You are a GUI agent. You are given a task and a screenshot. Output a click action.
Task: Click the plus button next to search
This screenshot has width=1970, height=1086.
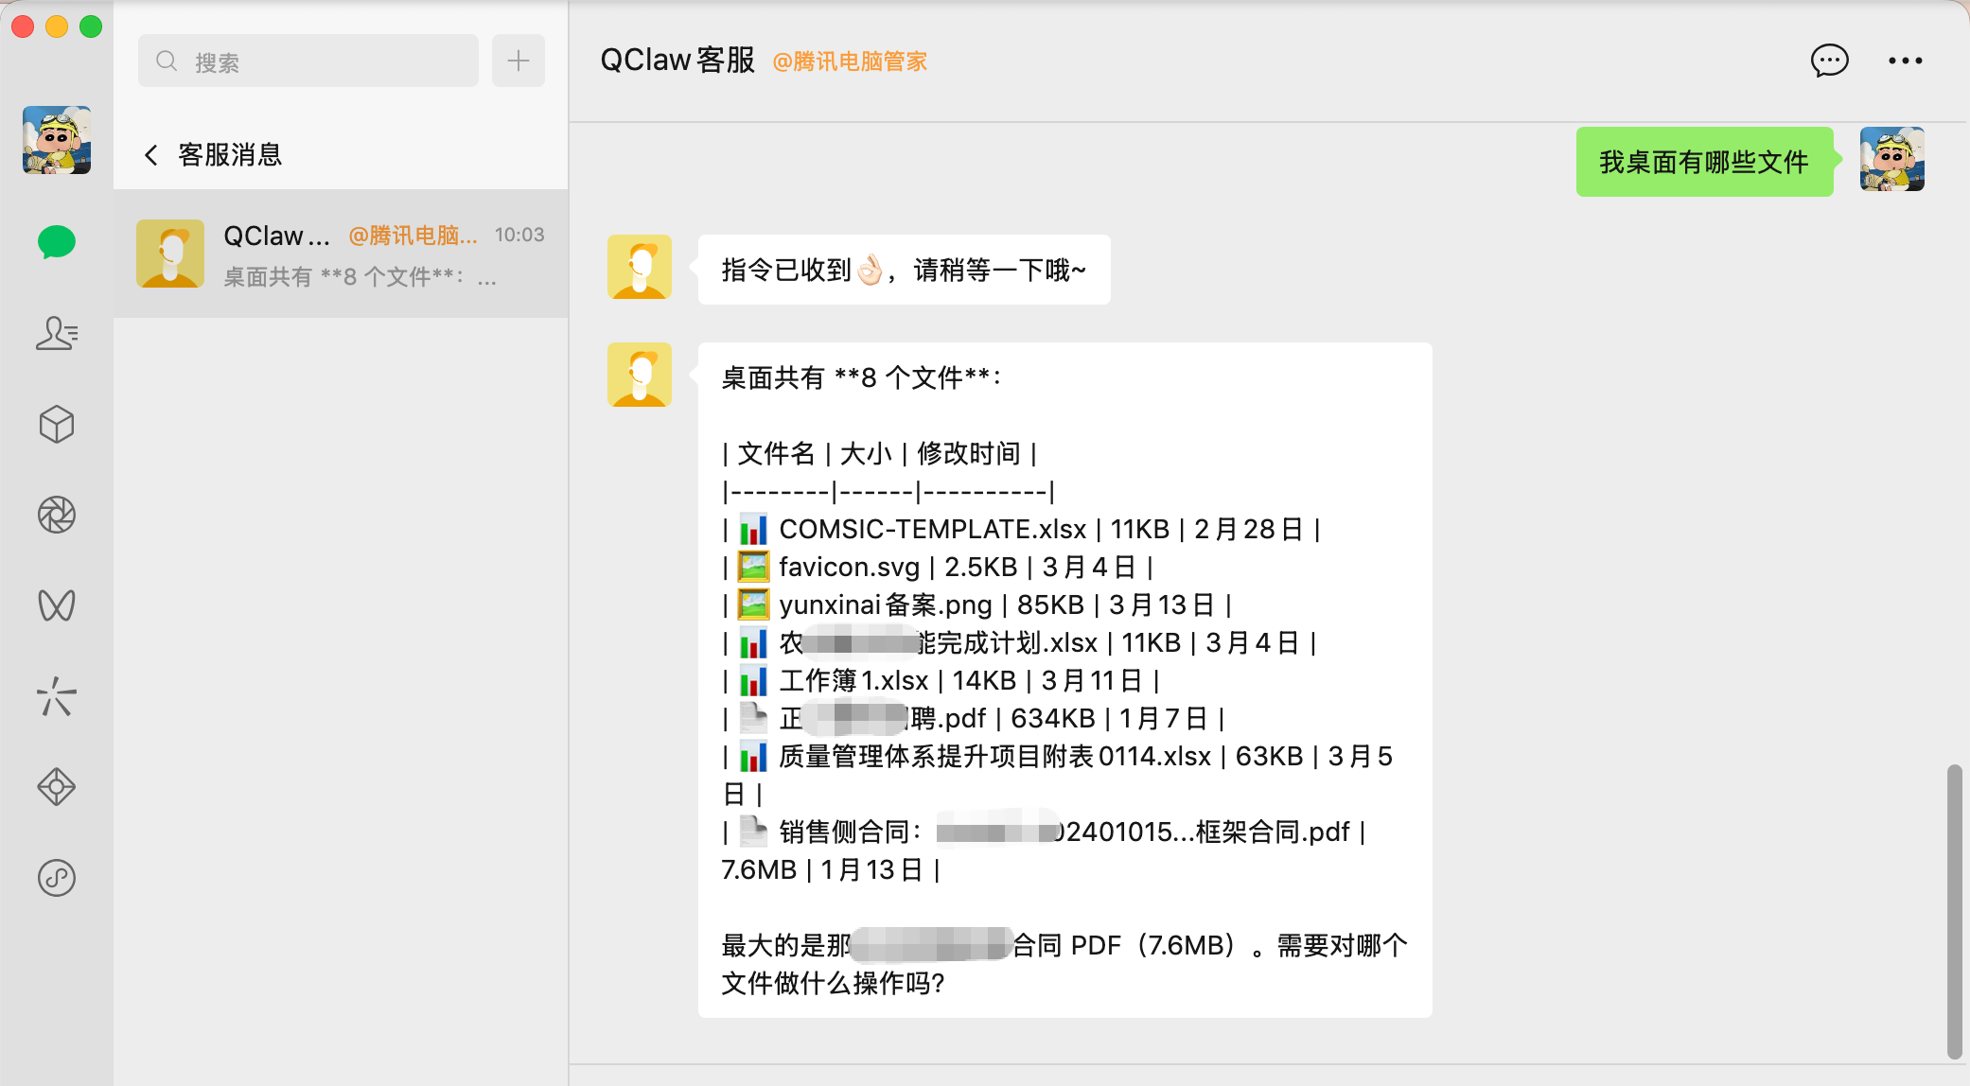pyautogui.click(x=519, y=61)
